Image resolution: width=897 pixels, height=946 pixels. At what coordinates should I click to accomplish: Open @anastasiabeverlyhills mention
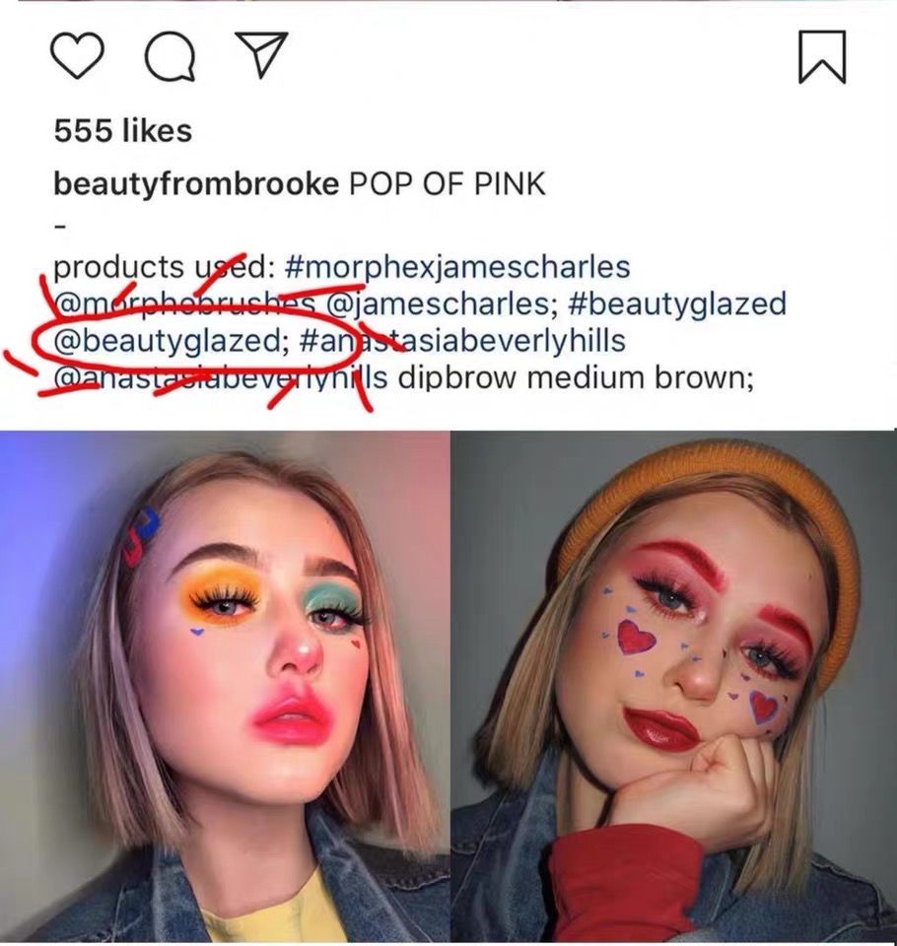coord(221,378)
